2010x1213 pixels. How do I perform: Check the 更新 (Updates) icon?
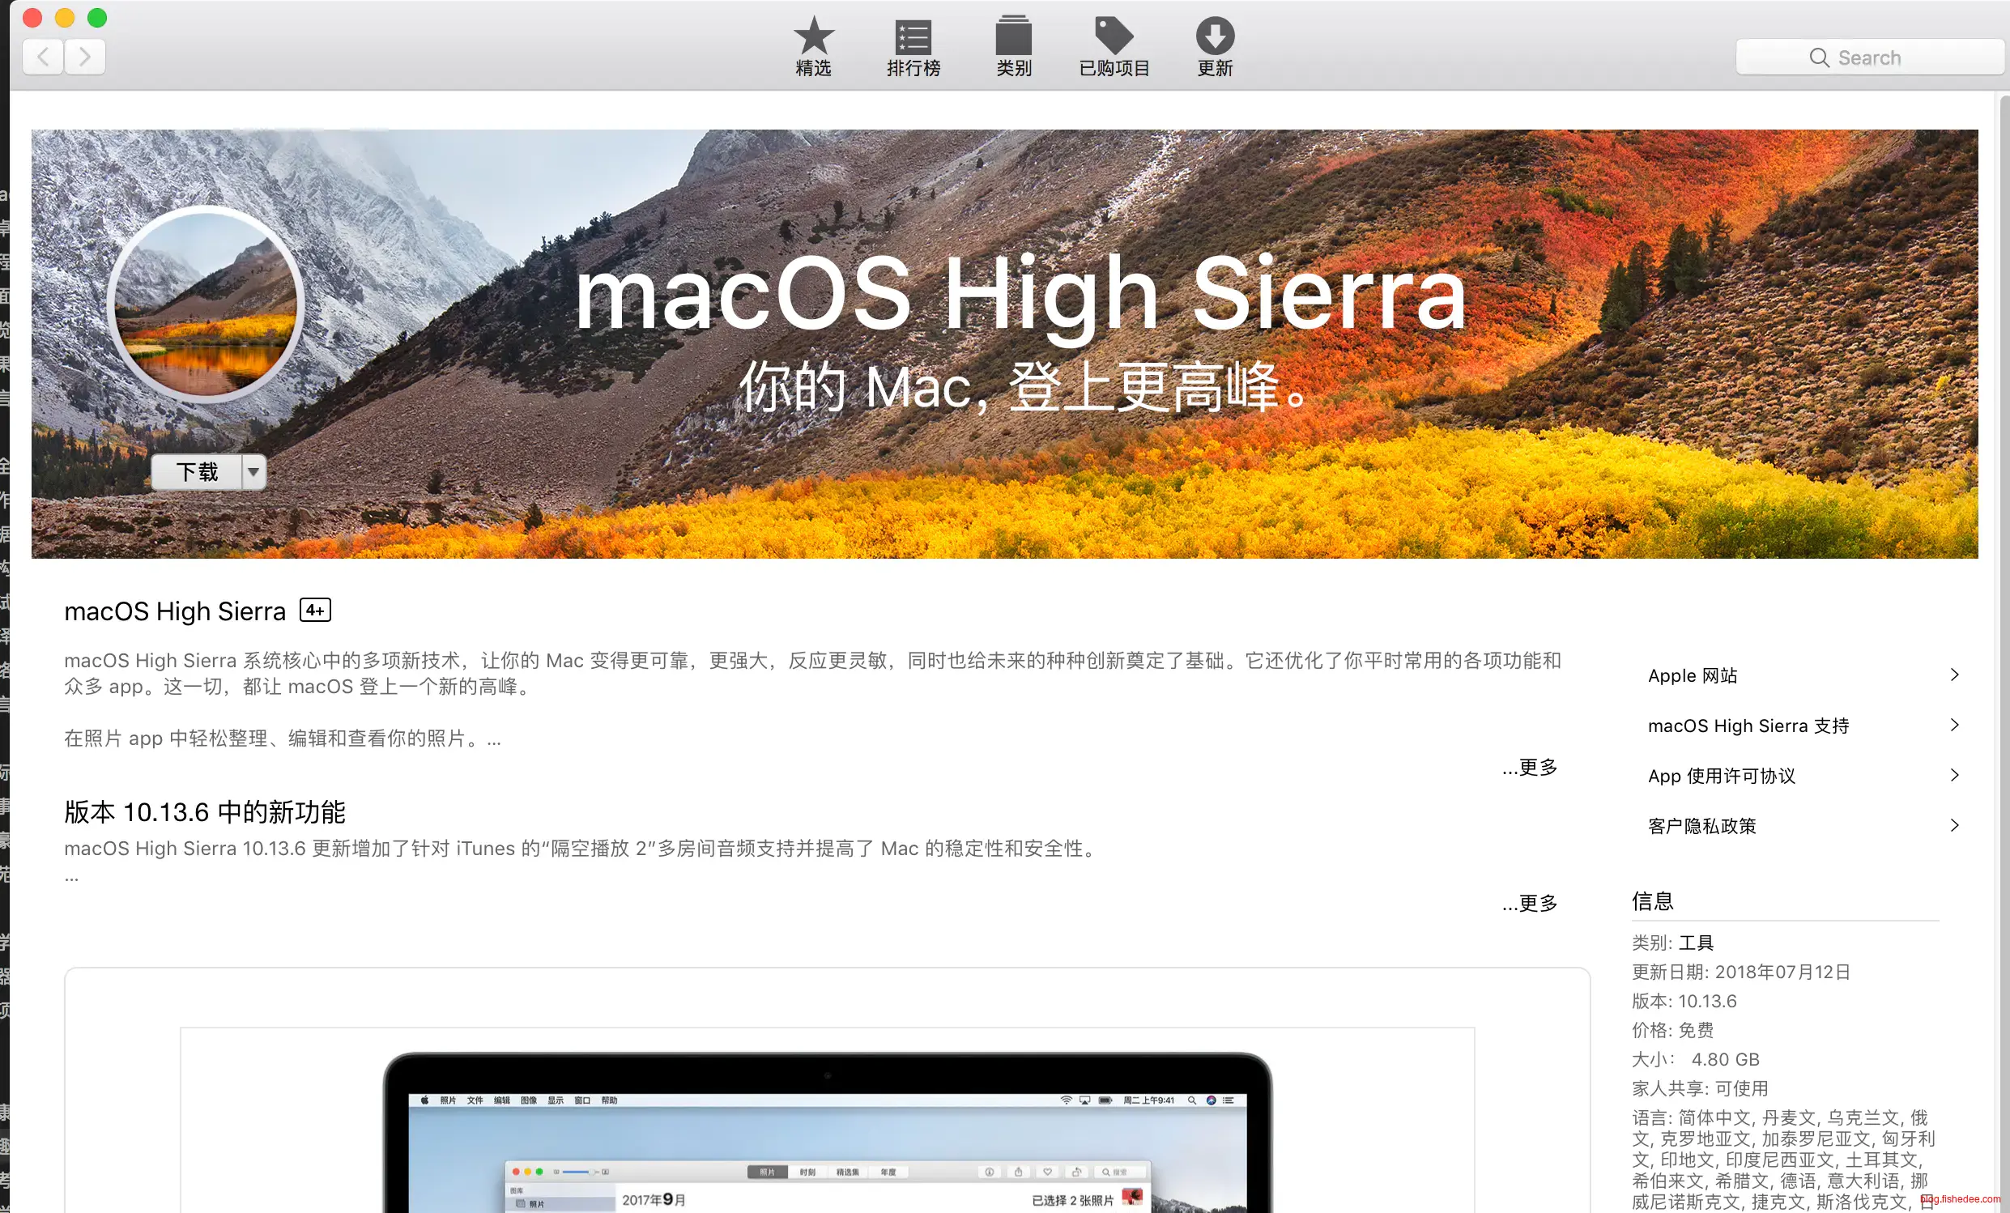[x=1213, y=46]
